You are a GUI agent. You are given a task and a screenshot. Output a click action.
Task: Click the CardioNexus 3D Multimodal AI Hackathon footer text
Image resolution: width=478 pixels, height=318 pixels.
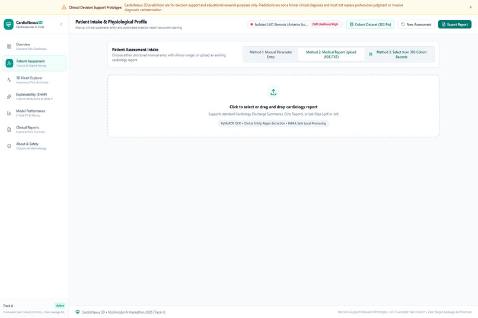(x=123, y=312)
